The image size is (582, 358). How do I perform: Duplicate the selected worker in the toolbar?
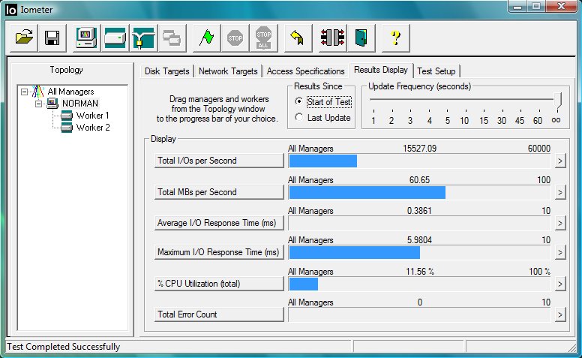pos(172,38)
